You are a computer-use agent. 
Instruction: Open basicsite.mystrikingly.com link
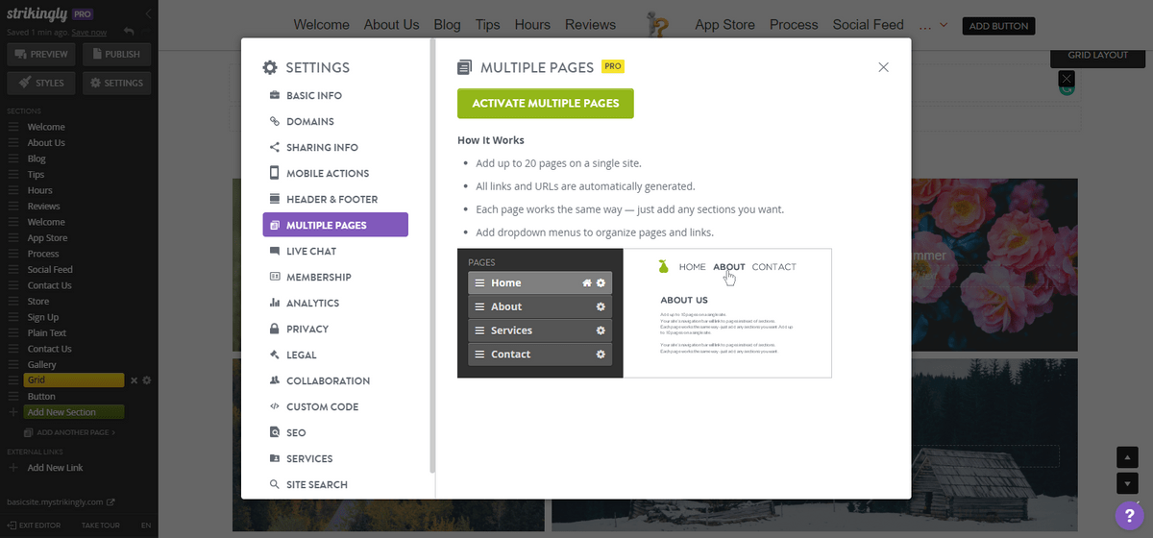61,501
